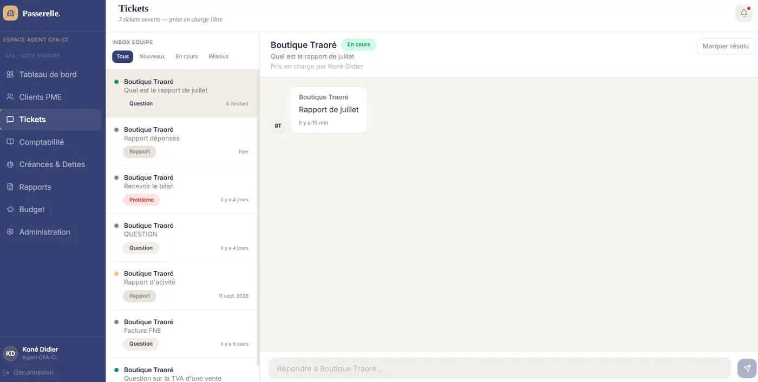This screenshot has height=382, width=758.
Task: Click the Déconnexion logout icon
Action: (6, 373)
